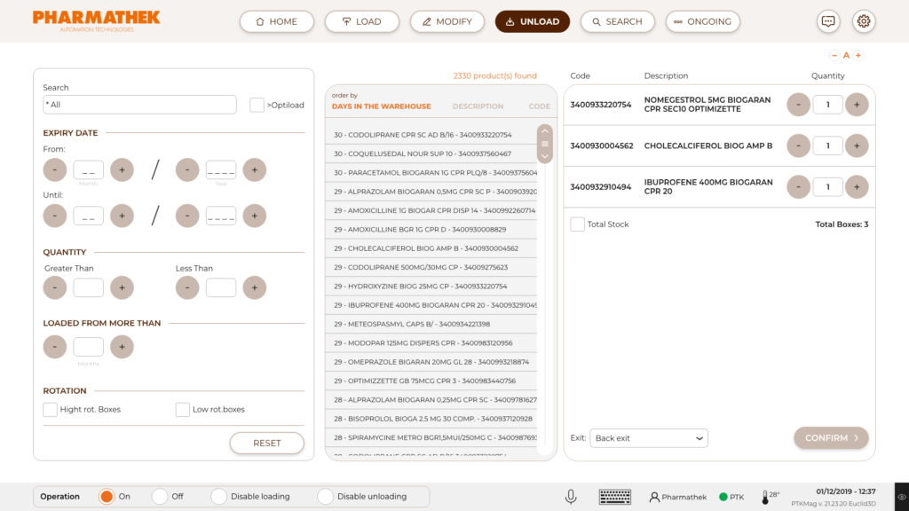Decrease font size with minus icon
Image resolution: width=909 pixels, height=511 pixels.
(834, 56)
